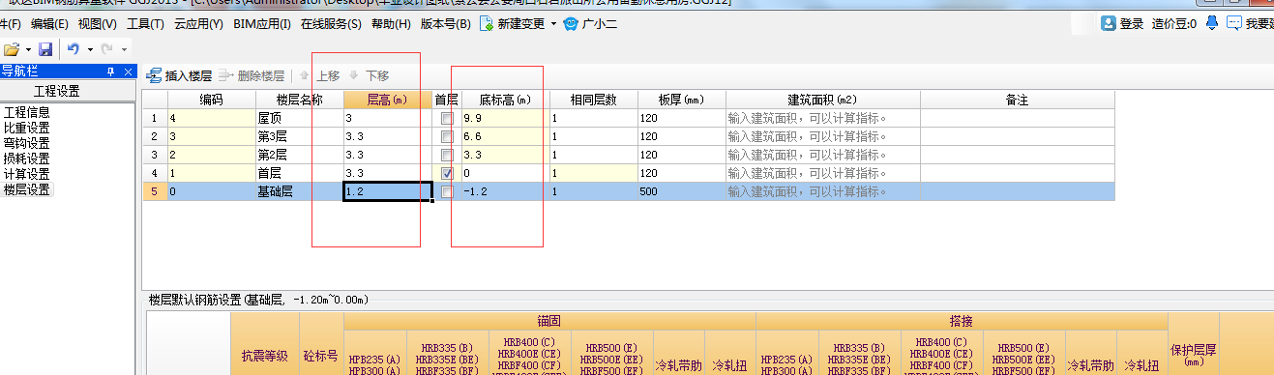Image resolution: width=1274 pixels, height=375 pixels.
Task: Click bottom elevation cell showing -1.2
Action: [x=505, y=191]
